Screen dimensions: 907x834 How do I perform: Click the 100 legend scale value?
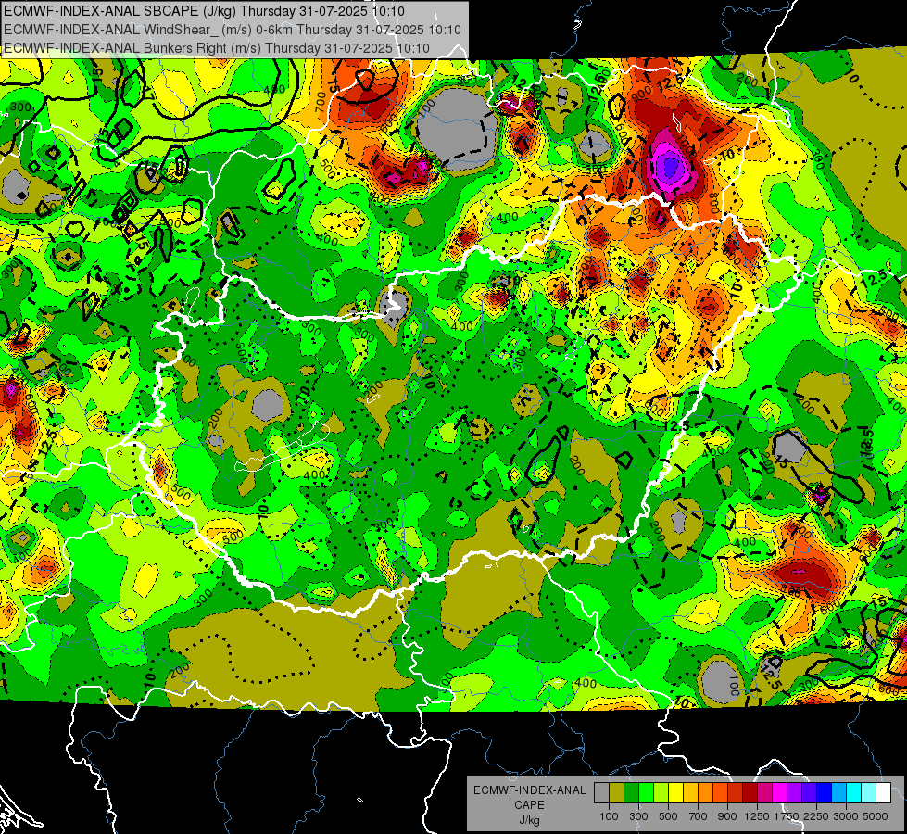coord(609,816)
